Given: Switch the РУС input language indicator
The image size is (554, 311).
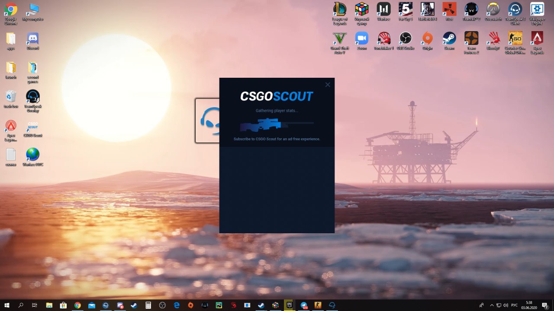Looking at the screenshot, I should tap(515, 305).
